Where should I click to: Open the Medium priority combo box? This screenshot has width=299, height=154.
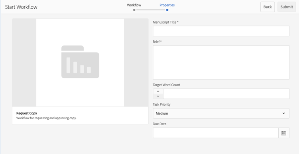[x=221, y=113]
